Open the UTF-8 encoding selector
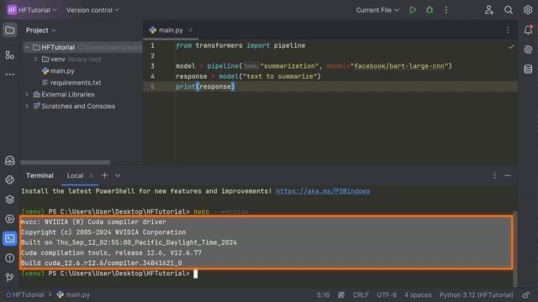Image resolution: width=538 pixels, height=302 pixels. point(387,294)
